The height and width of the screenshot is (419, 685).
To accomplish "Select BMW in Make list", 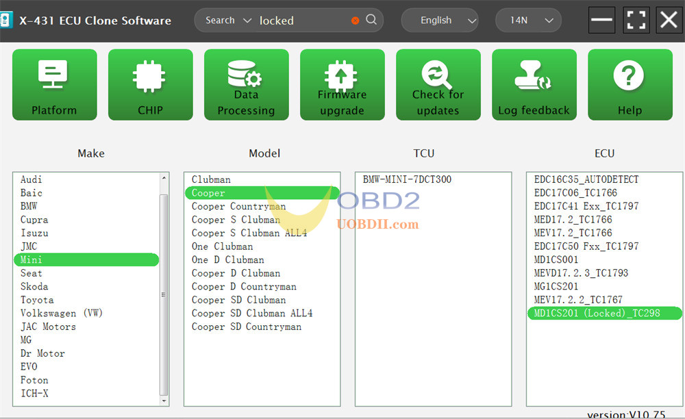I will pos(86,206).
